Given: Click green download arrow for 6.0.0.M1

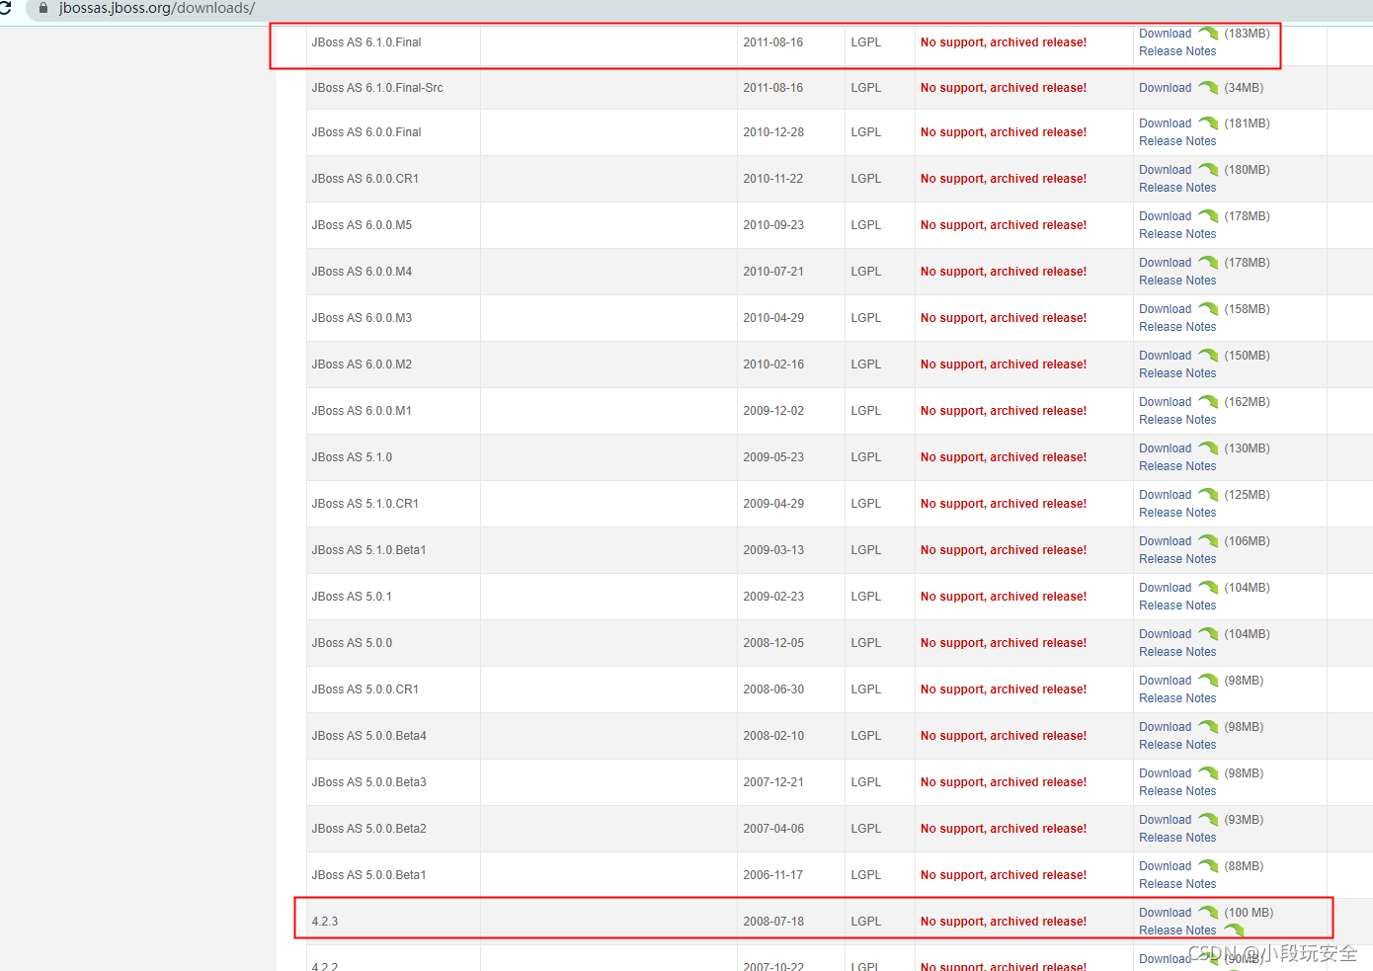Looking at the screenshot, I should click(1208, 402).
